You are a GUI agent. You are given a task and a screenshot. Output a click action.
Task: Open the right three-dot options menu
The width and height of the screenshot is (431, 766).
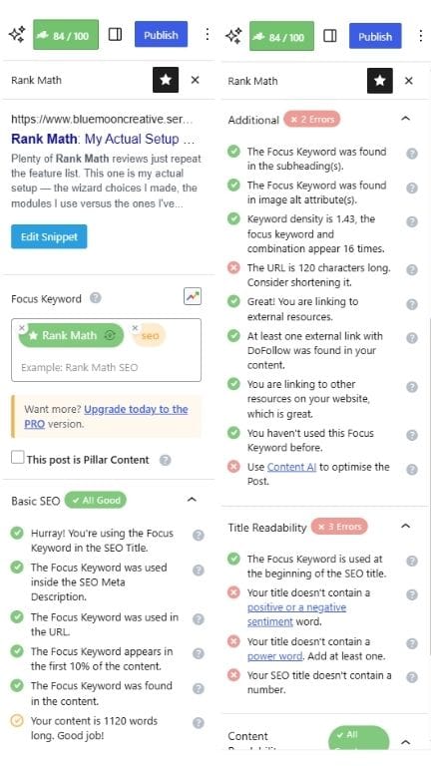pos(420,36)
